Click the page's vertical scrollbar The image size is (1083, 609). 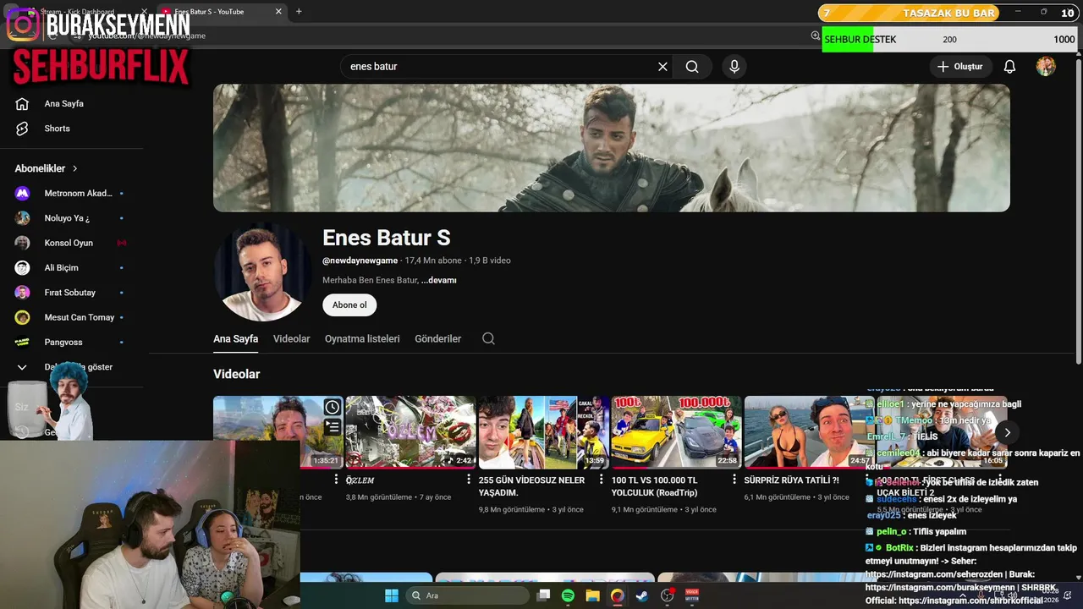coord(1078,211)
